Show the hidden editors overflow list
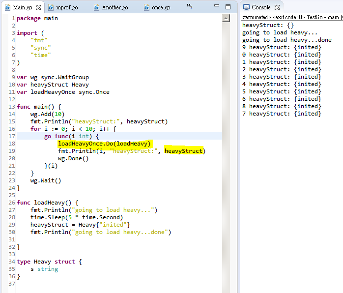The image size is (343, 293). click(x=189, y=6)
